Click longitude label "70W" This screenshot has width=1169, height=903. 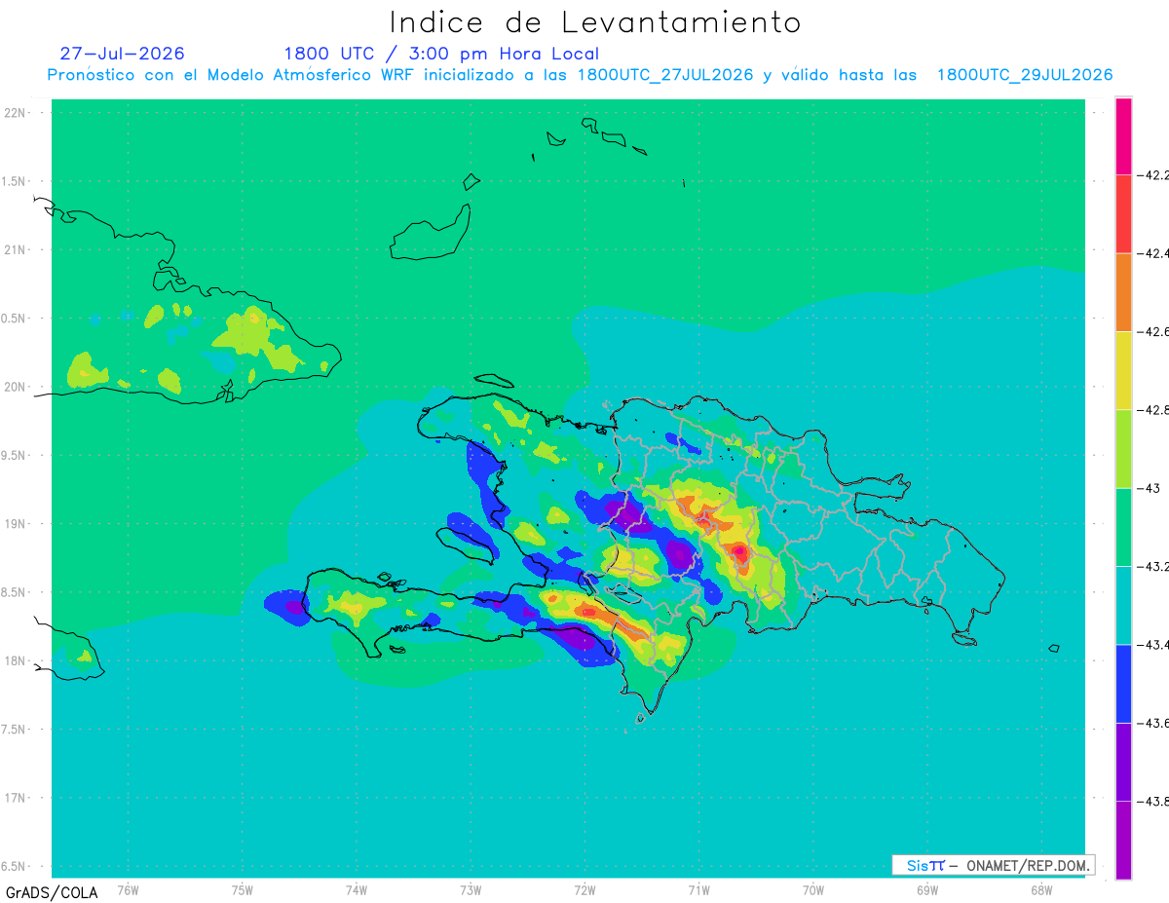(813, 889)
